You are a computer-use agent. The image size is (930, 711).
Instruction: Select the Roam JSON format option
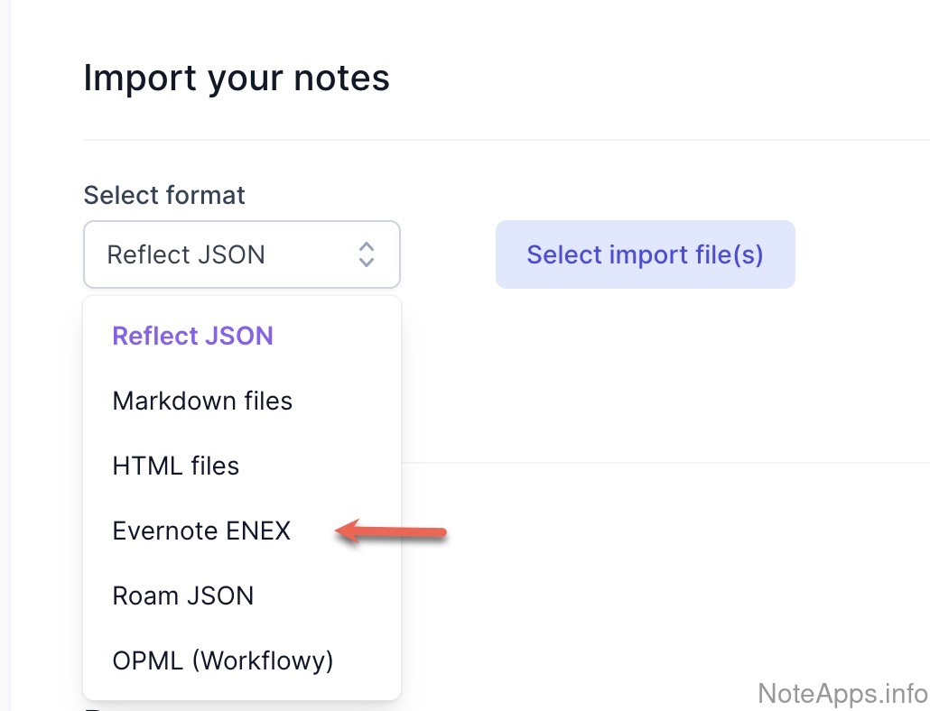click(183, 596)
